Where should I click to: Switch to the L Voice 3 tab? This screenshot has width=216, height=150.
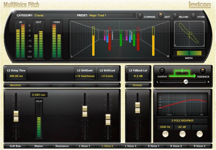(130, 146)
